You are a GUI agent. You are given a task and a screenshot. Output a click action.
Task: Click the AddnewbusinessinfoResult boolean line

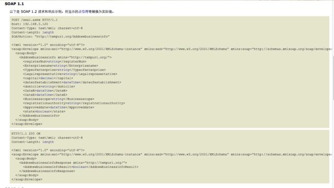click(x=81, y=167)
